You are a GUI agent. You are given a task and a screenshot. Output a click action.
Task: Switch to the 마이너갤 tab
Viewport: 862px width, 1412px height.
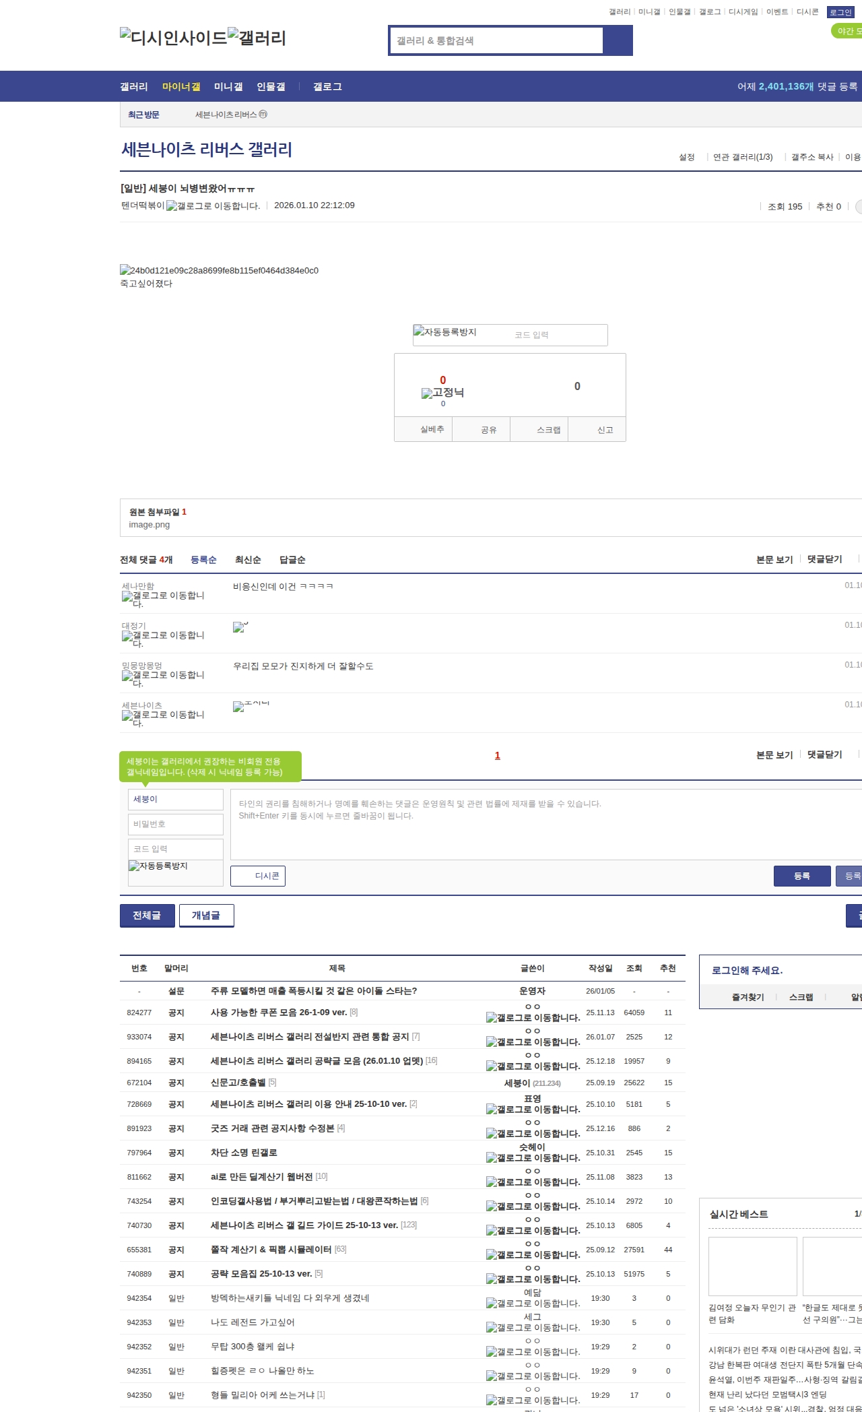[x=181, y=87]
